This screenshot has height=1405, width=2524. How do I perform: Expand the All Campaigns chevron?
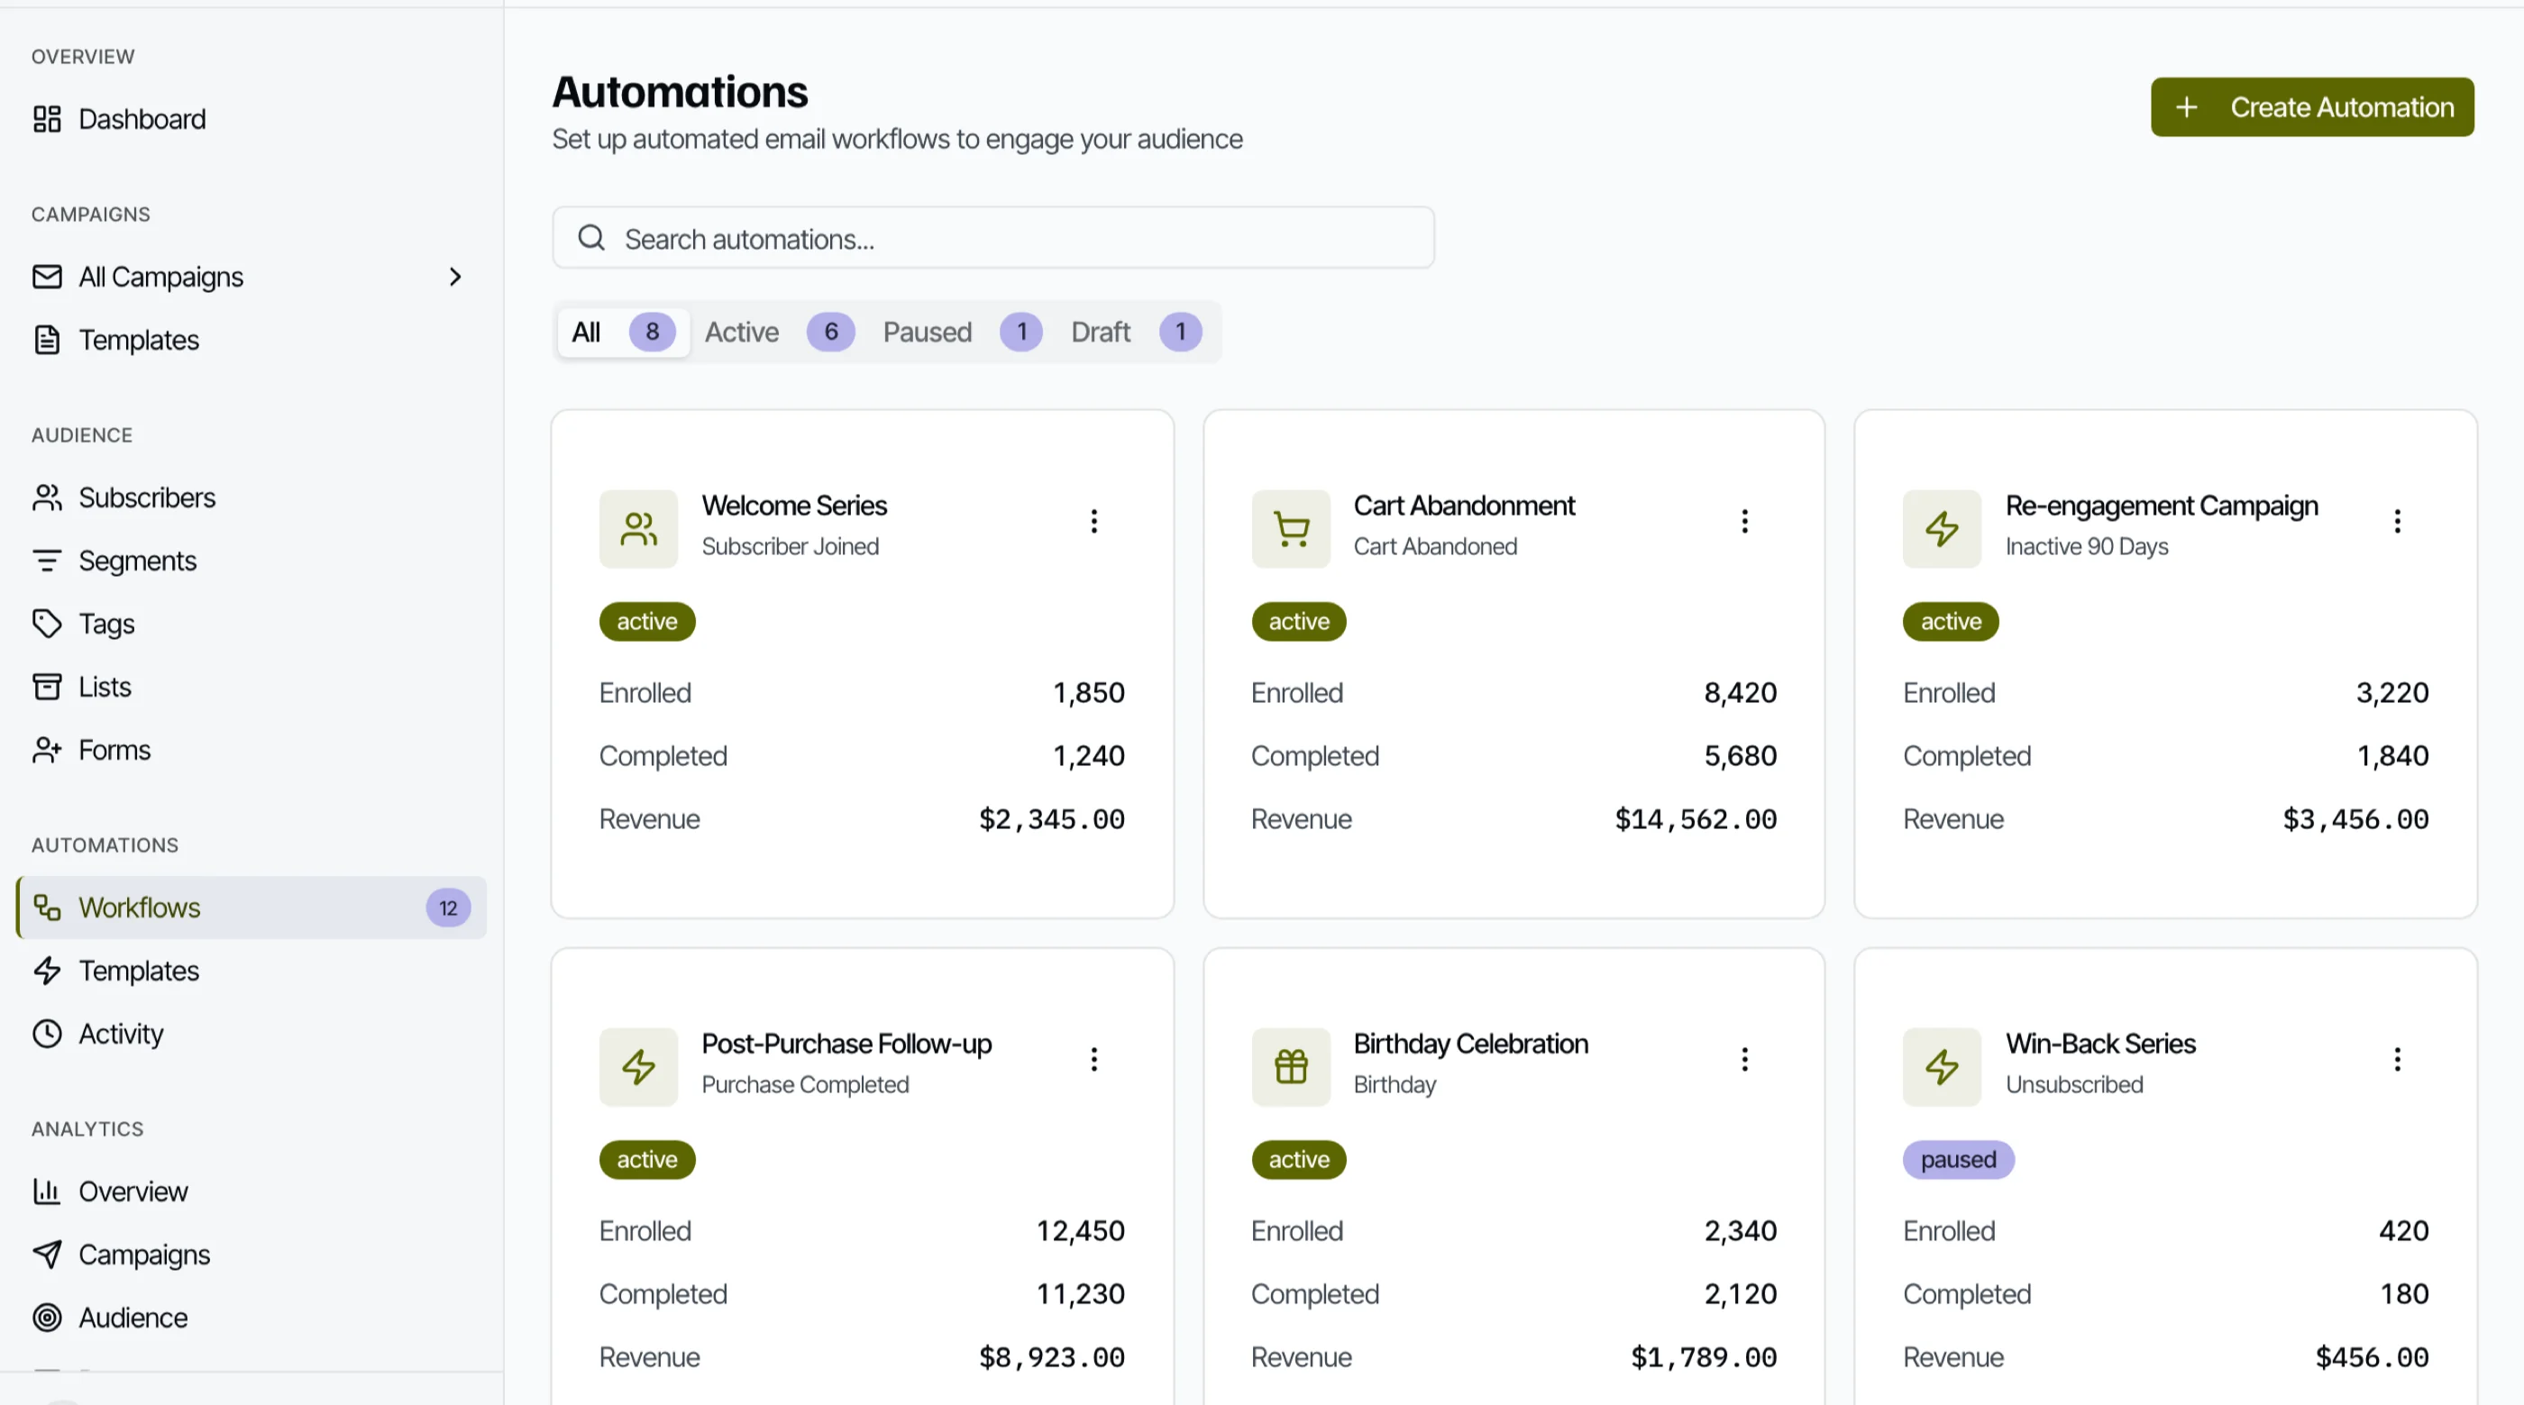pyautogui.click(x=454, y=278)
